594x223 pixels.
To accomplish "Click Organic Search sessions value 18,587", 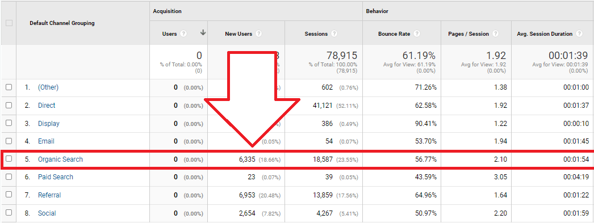I will tap(323, 159).
